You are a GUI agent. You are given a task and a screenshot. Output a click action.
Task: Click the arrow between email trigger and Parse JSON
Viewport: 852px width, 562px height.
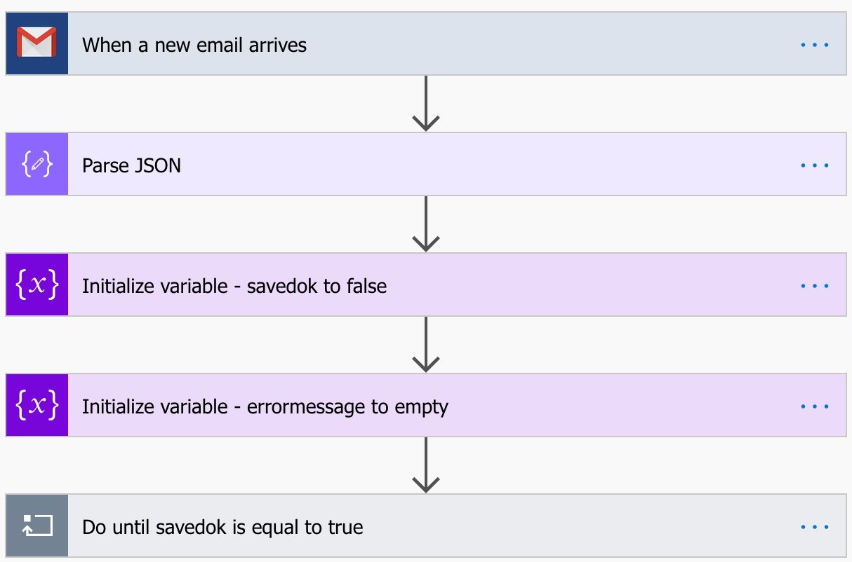[x=426, y=104]
